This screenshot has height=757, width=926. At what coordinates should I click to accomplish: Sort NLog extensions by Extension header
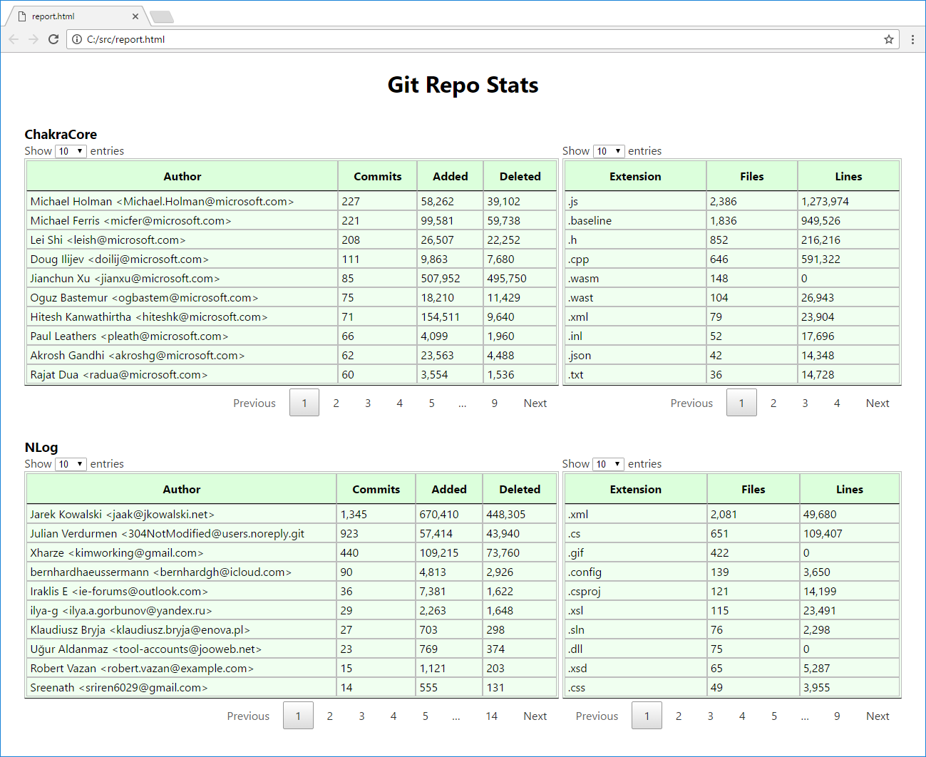[x=636, y=489]
